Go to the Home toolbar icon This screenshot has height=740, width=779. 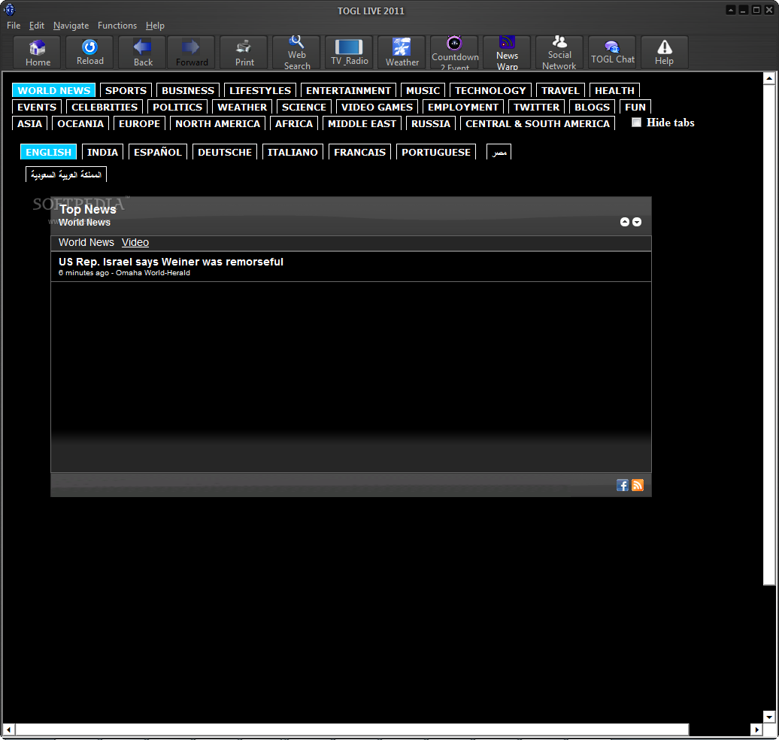coord(38,52)
